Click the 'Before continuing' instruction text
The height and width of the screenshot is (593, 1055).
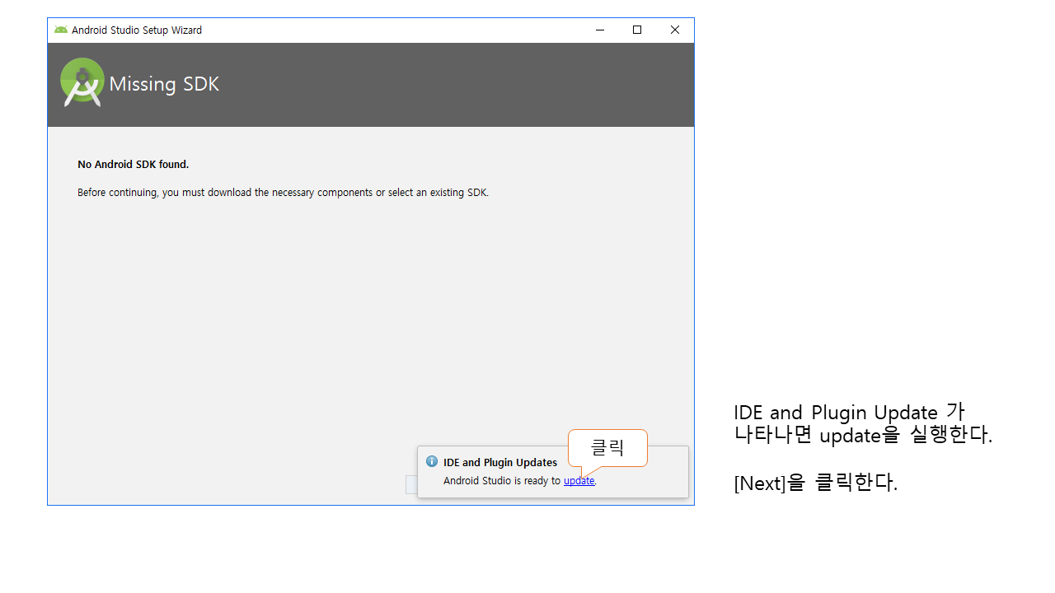(283, 193)
